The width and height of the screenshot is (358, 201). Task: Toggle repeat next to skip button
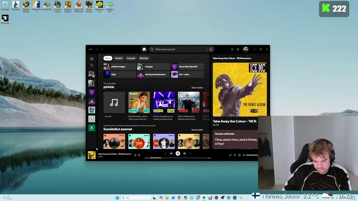[190, 154]
